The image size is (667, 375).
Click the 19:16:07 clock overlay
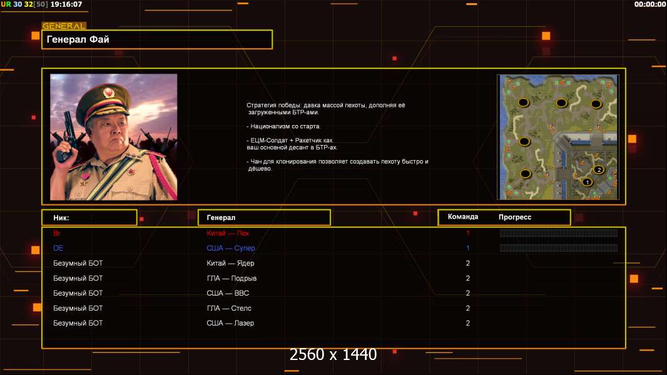click(x=66, y=4)
